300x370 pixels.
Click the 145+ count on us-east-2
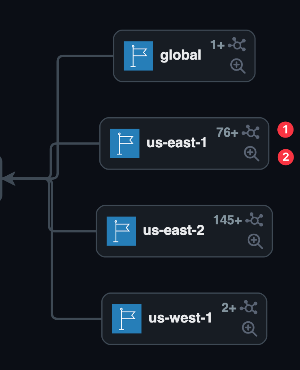click(227, 220)
